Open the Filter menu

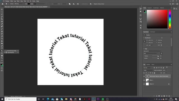(x=25, y=1)
